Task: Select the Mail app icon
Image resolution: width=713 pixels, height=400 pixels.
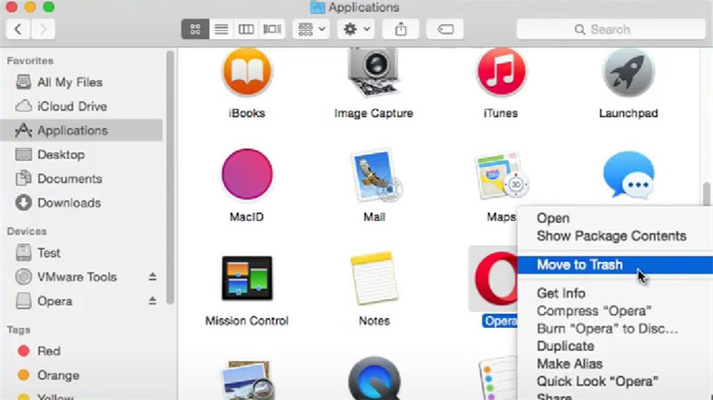Action: [x=374, y=176]
